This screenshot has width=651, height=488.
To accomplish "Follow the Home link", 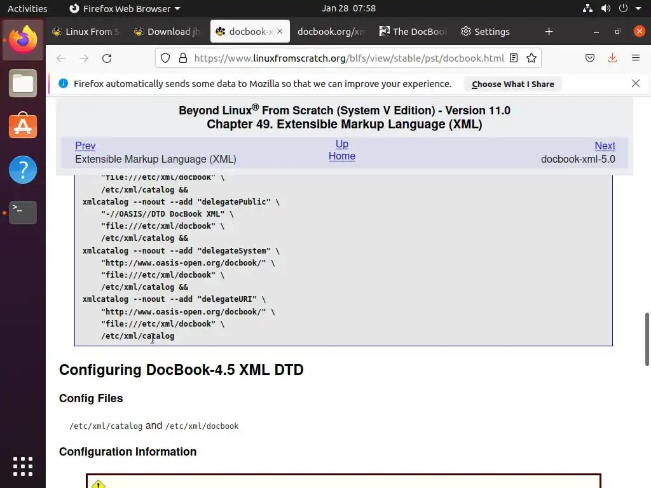I will [341, 156].
